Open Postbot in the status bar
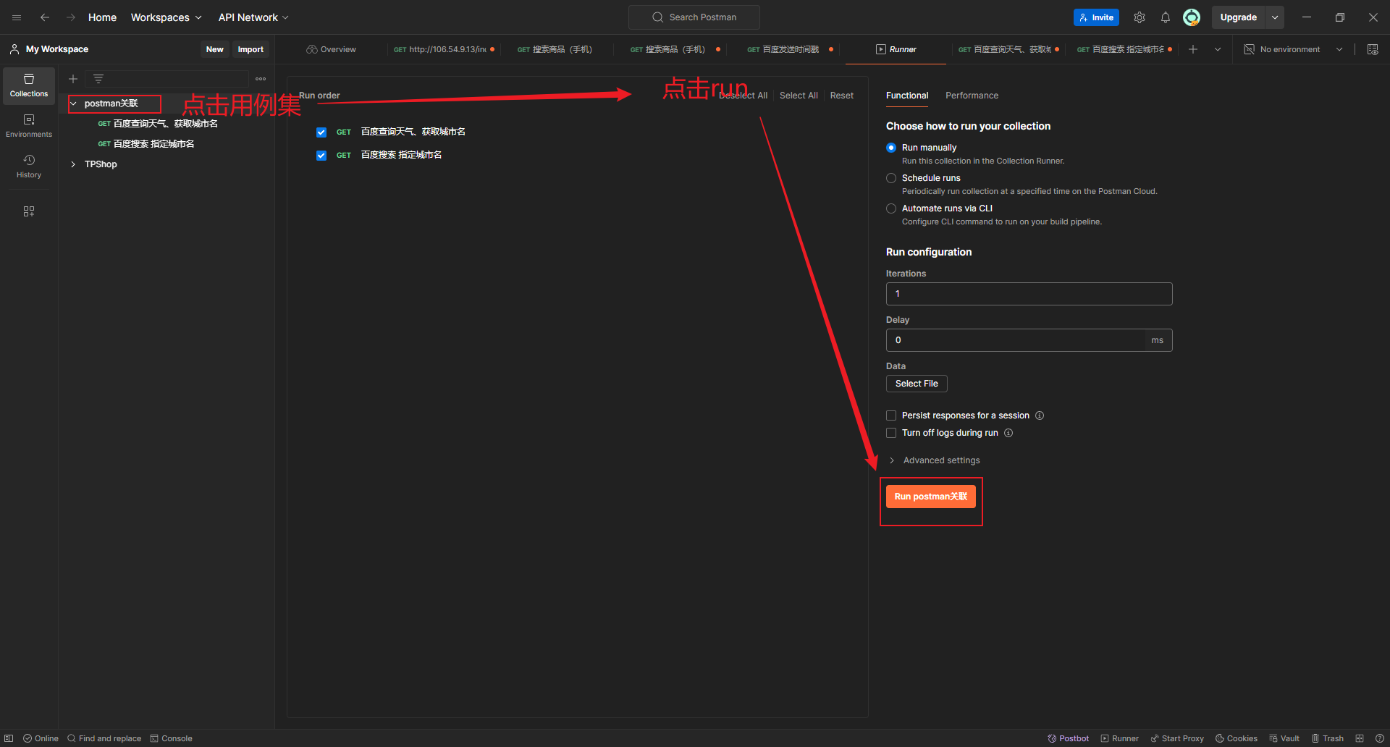The width and height of the screenshot is (1390, 747). pyautogui.click(x=1069, y=738)
